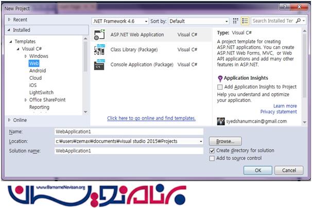Click the account avatar picture

(x=221, y=121)
